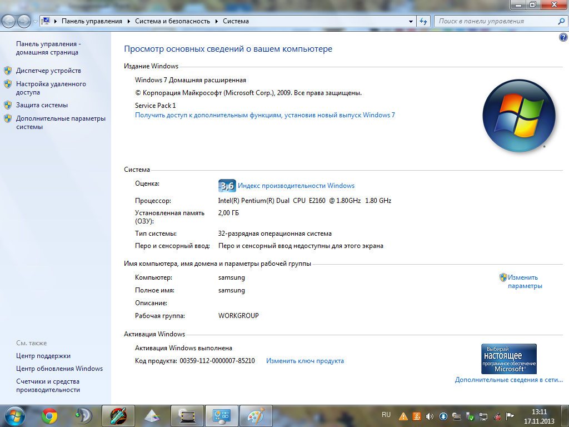Switch to the sword game taskbar icon
The width and height of the screenshot is (569, 427).
[x=118, y=416]
